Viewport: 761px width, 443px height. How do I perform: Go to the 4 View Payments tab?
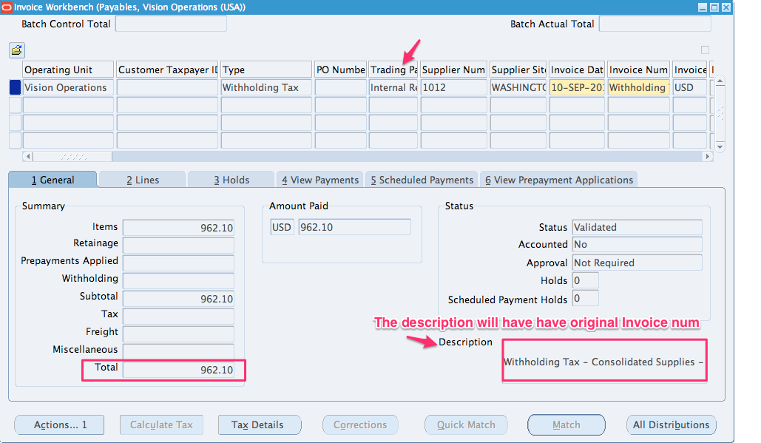[x=320, y=180]
